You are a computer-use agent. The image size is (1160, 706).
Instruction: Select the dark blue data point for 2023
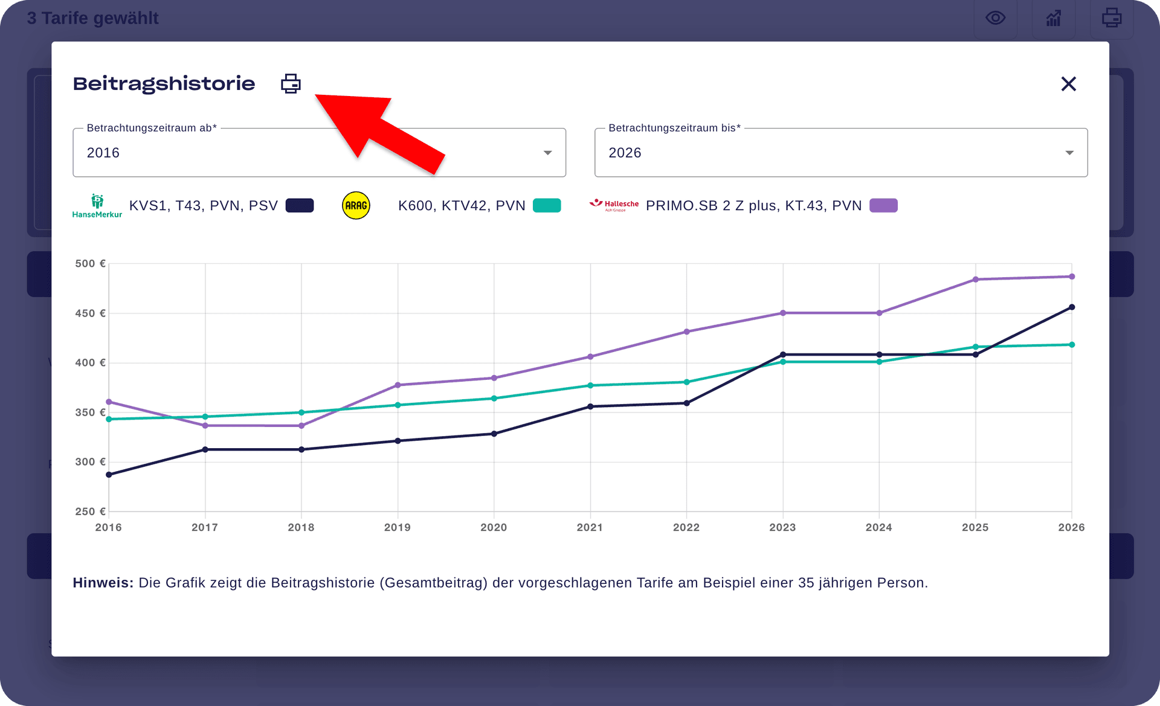[783, 355]
